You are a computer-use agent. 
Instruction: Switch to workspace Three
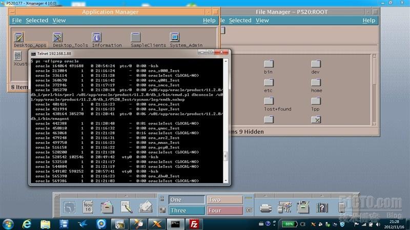(187, 211)
